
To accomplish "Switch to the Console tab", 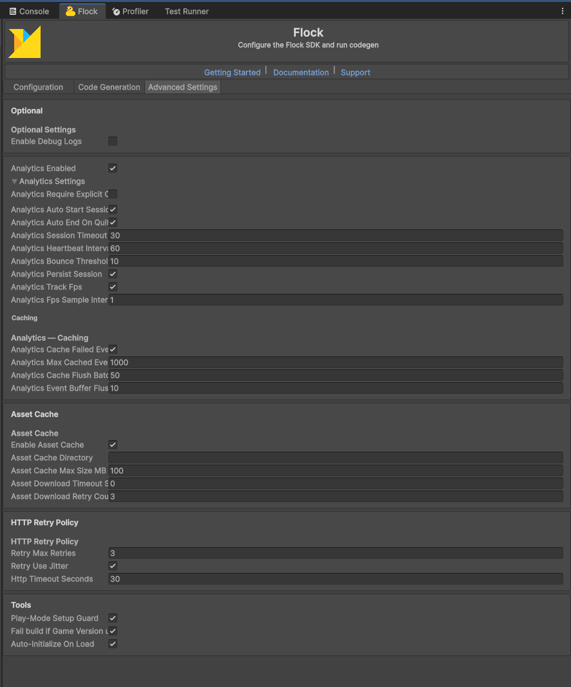I will [30, 12].
